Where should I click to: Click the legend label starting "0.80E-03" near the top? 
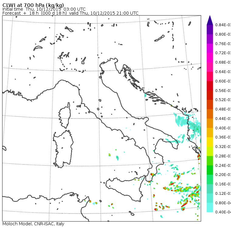point(223,34)
